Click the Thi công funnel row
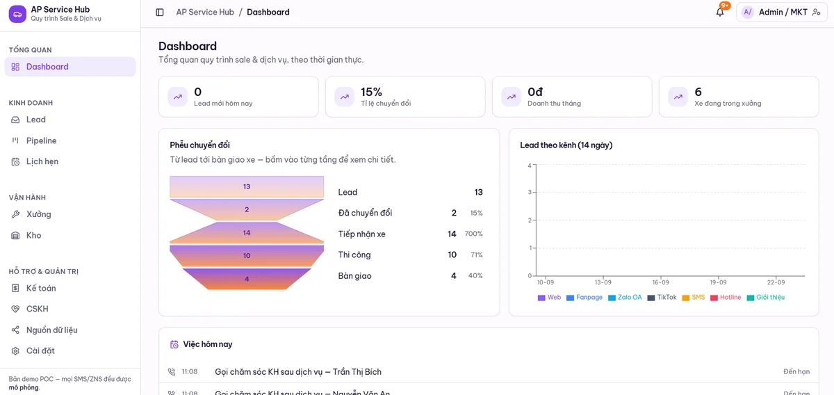 (411, 255)
